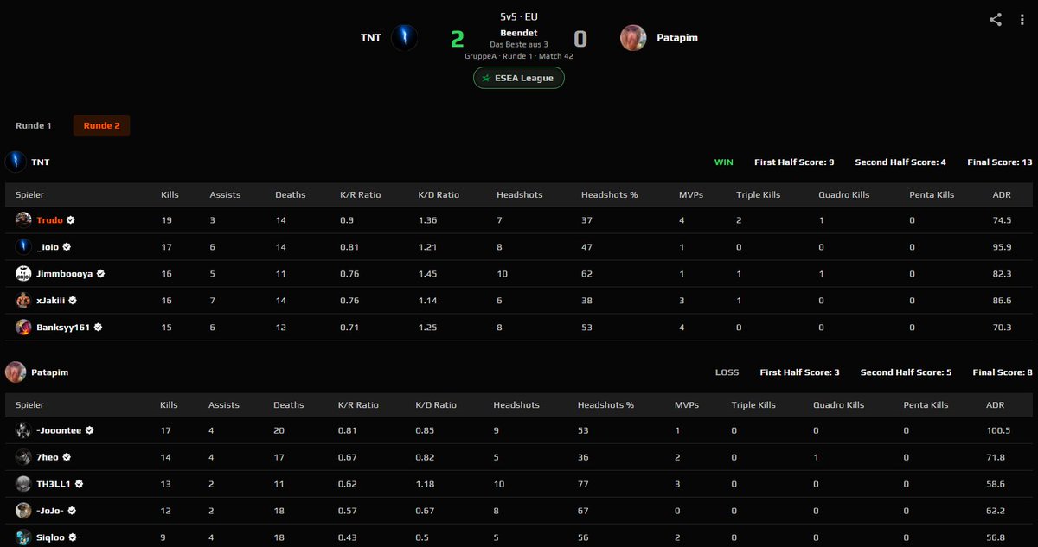Click the LOSS label for Patapim
1038x547 pixels.
(727, 372)
